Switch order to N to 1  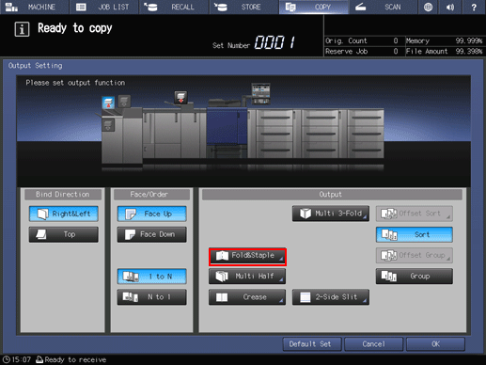coord(152,297)
